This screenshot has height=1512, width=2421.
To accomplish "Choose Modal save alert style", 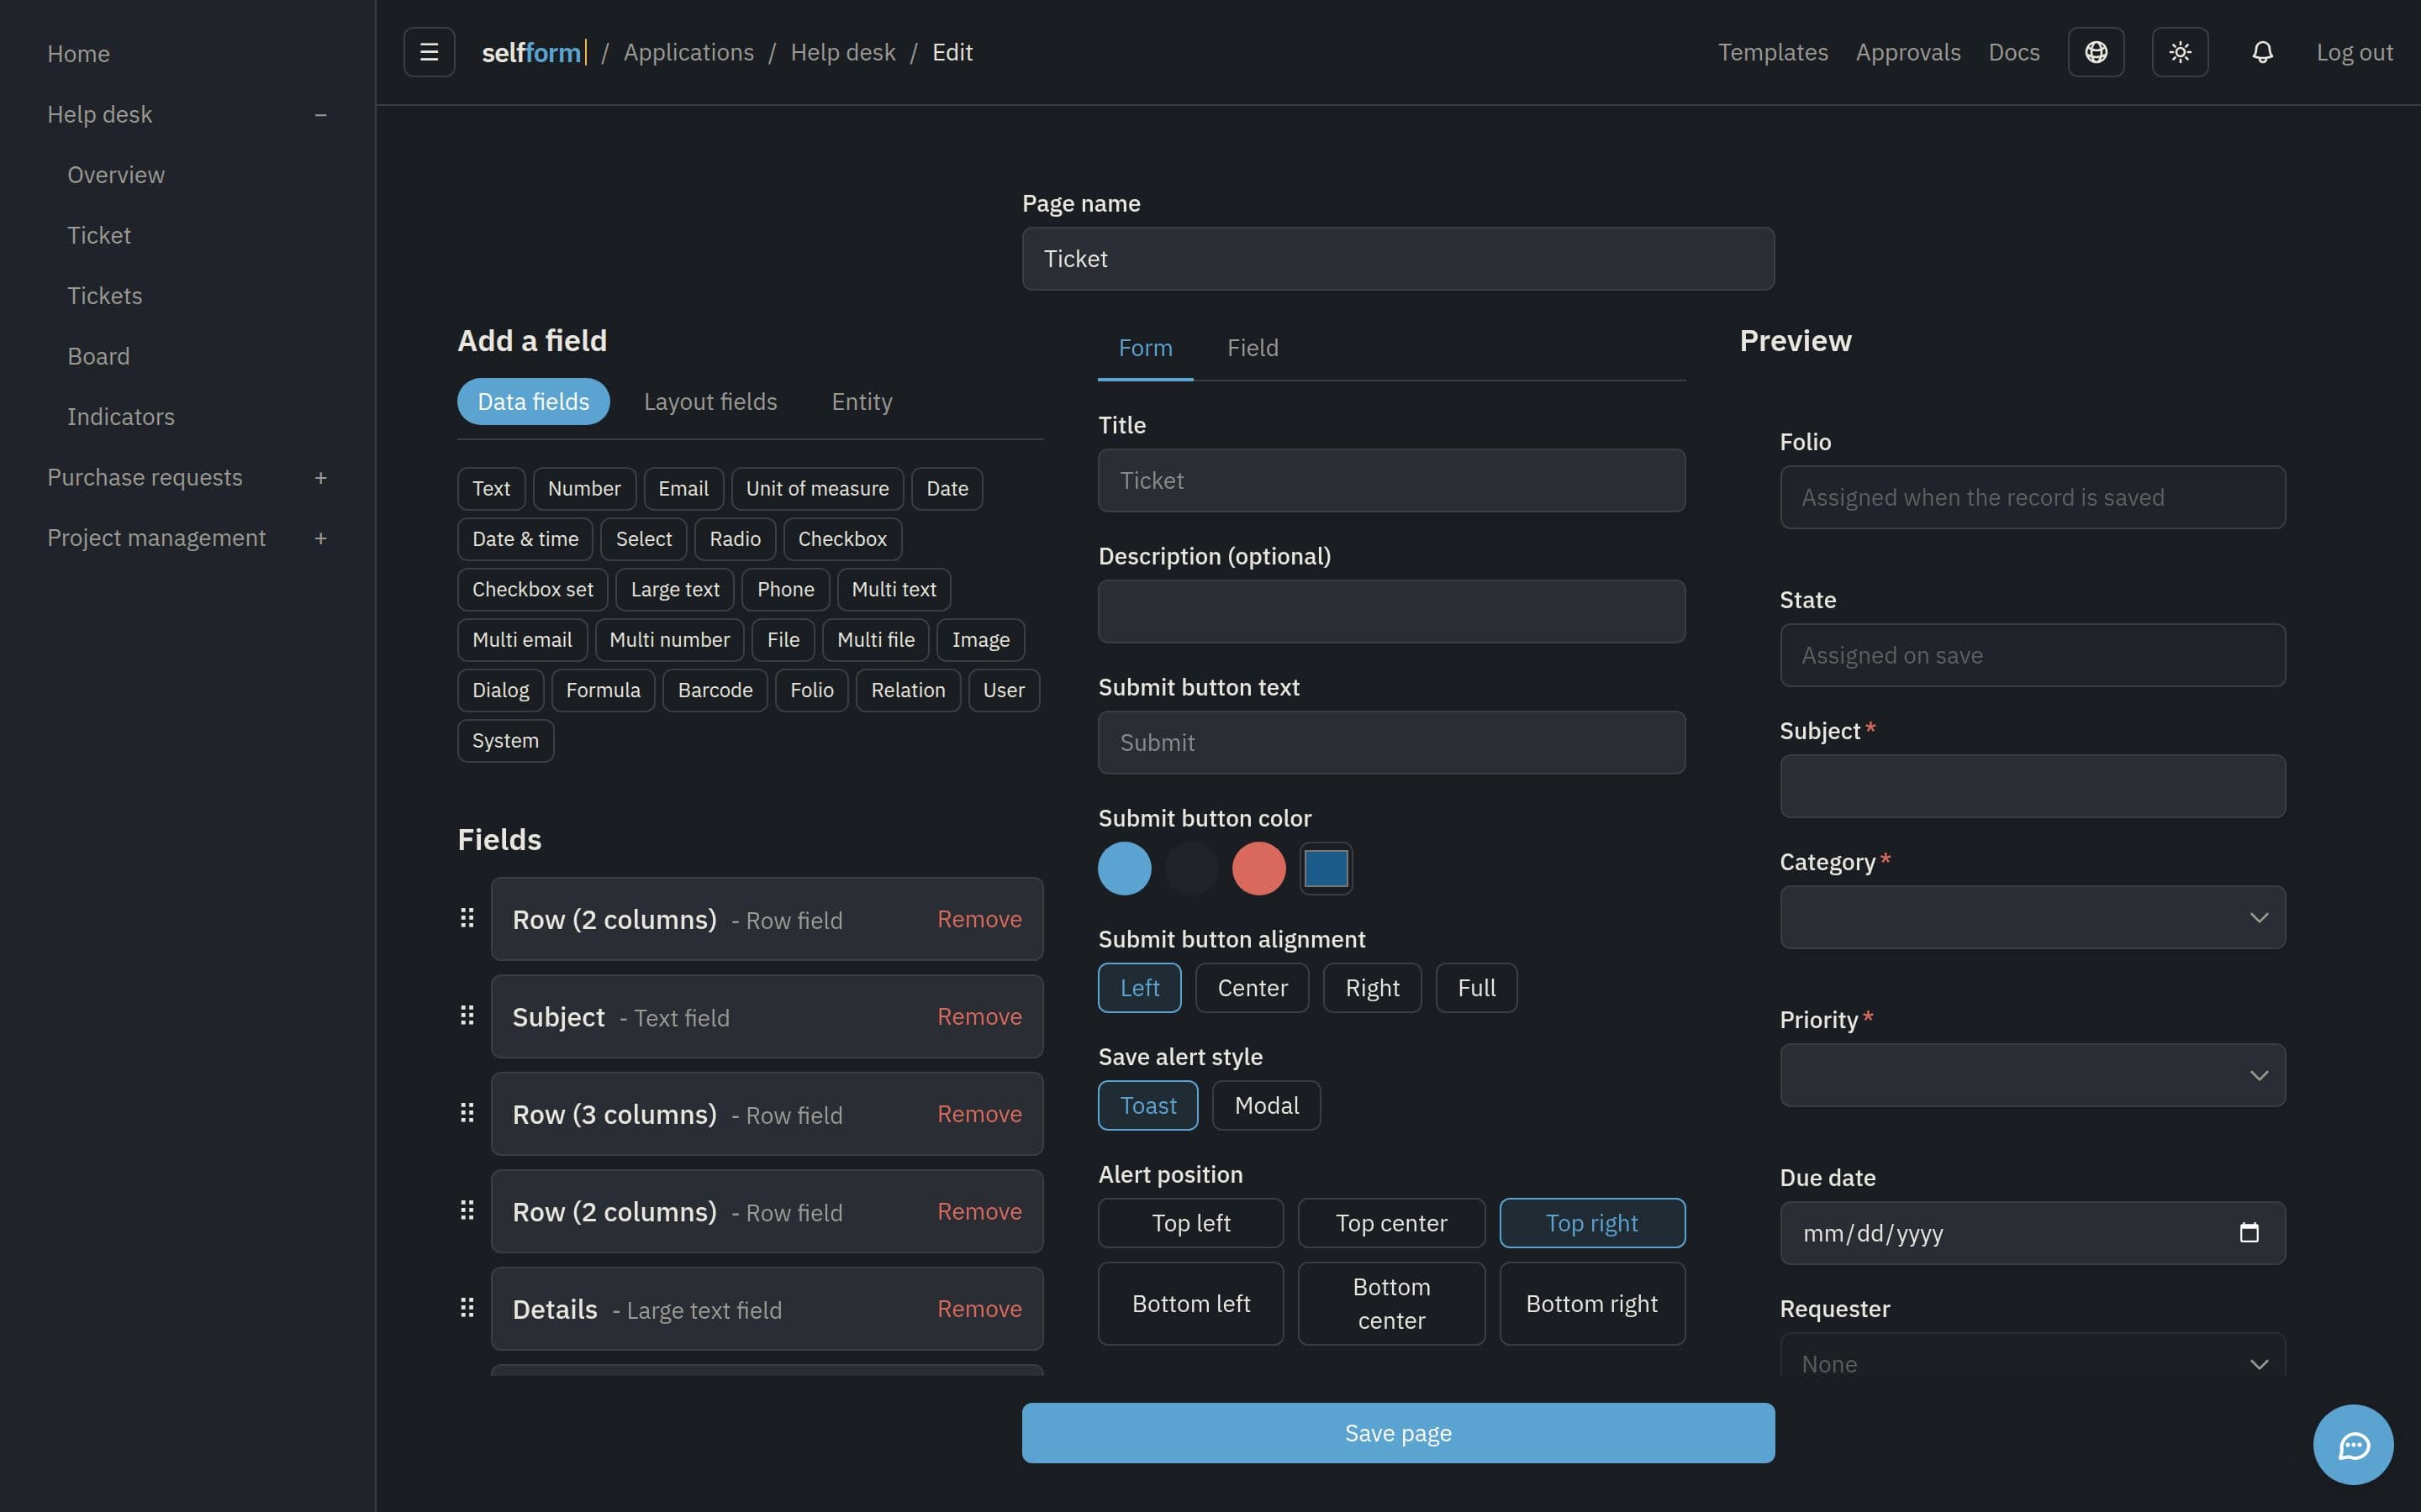I will (x=1265, y=1105).
